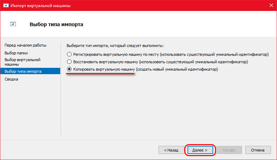Viewport: 277px width, 160px height.
Task: Click the 'Отмена' cancel button
Action: 258,150
